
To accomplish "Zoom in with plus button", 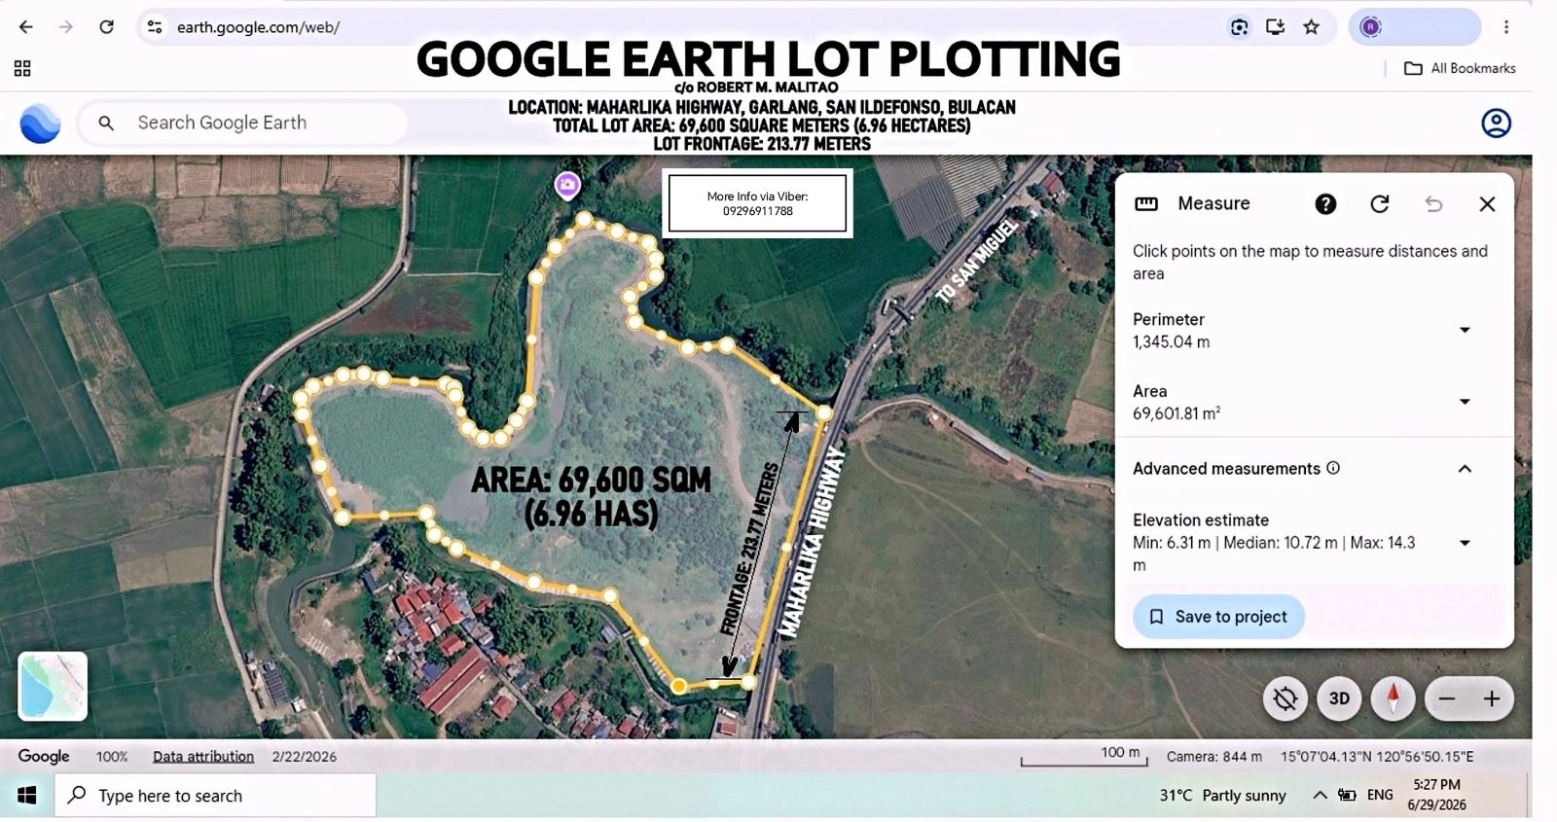I will click(1492, 698).
